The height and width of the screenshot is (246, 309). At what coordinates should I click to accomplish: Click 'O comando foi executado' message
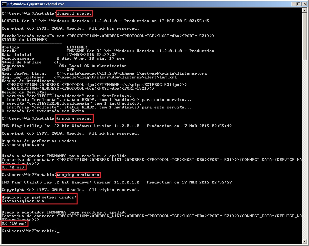pos(43,111)
